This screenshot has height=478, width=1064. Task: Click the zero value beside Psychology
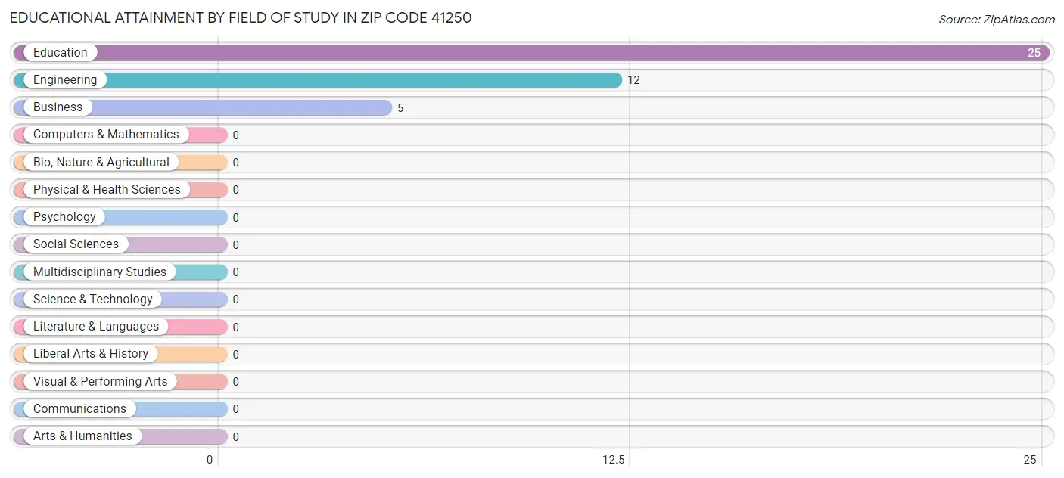[235, 218]
